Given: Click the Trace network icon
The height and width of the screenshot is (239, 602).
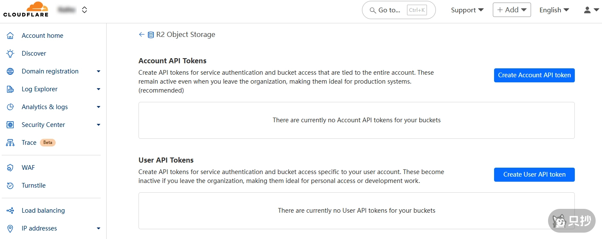Looking at the screenshot, I should pyautogui.click(x=10, y=143).
